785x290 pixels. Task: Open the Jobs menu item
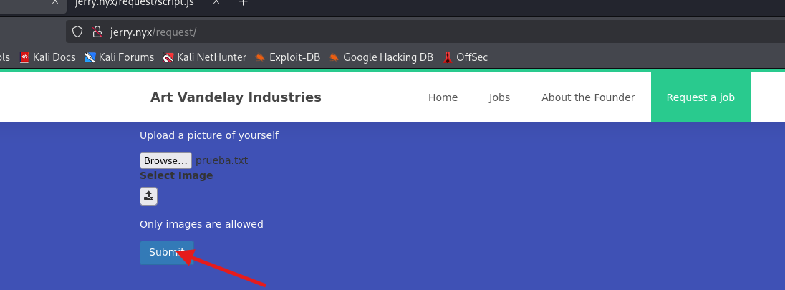pos(499,97)
